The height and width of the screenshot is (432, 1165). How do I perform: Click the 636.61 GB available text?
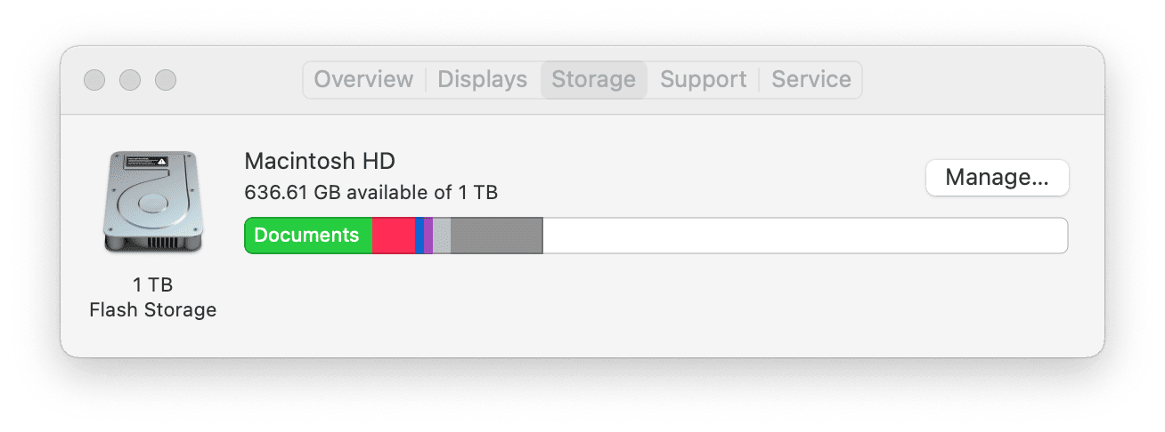tap(371, 192)
